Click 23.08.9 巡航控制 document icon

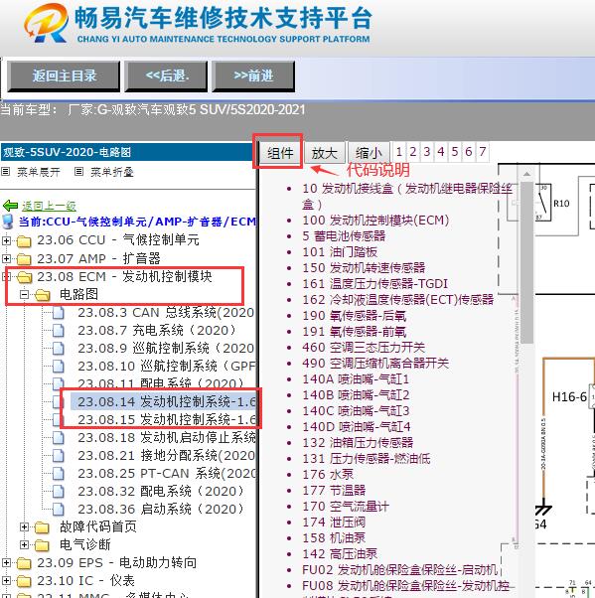click(x=59, y=349)
